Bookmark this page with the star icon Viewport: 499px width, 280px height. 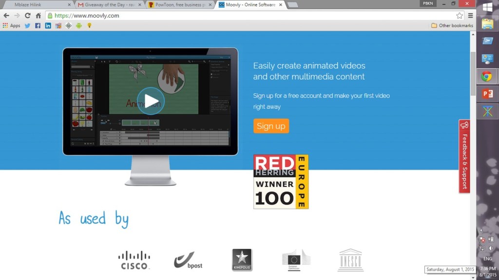point(459,16)
